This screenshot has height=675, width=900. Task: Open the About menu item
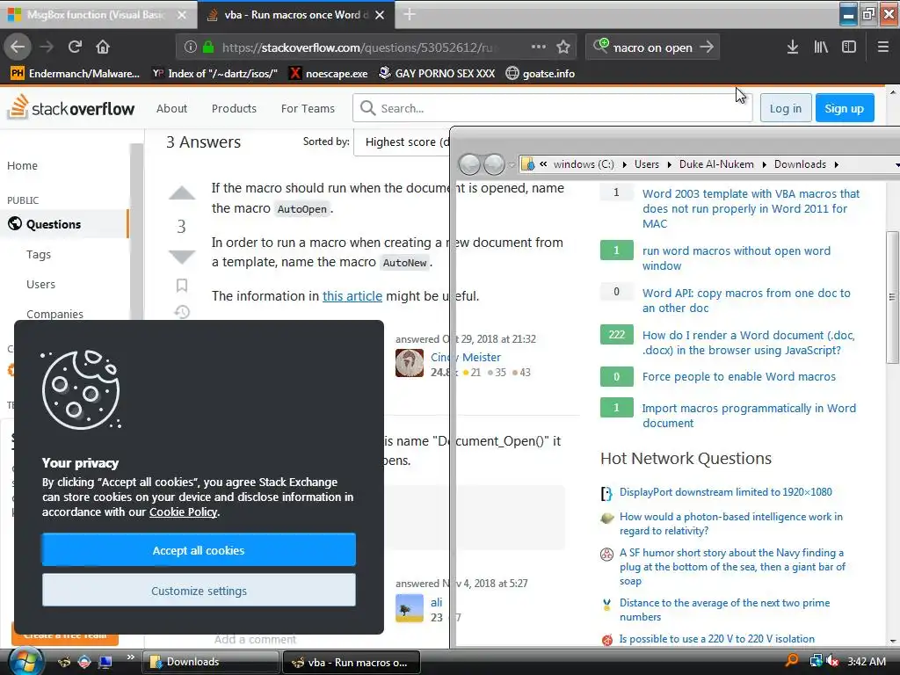(171, 108)
